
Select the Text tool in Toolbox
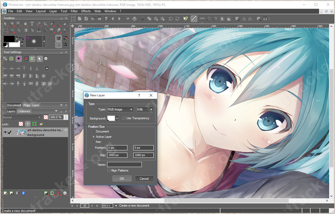[32, 24]
